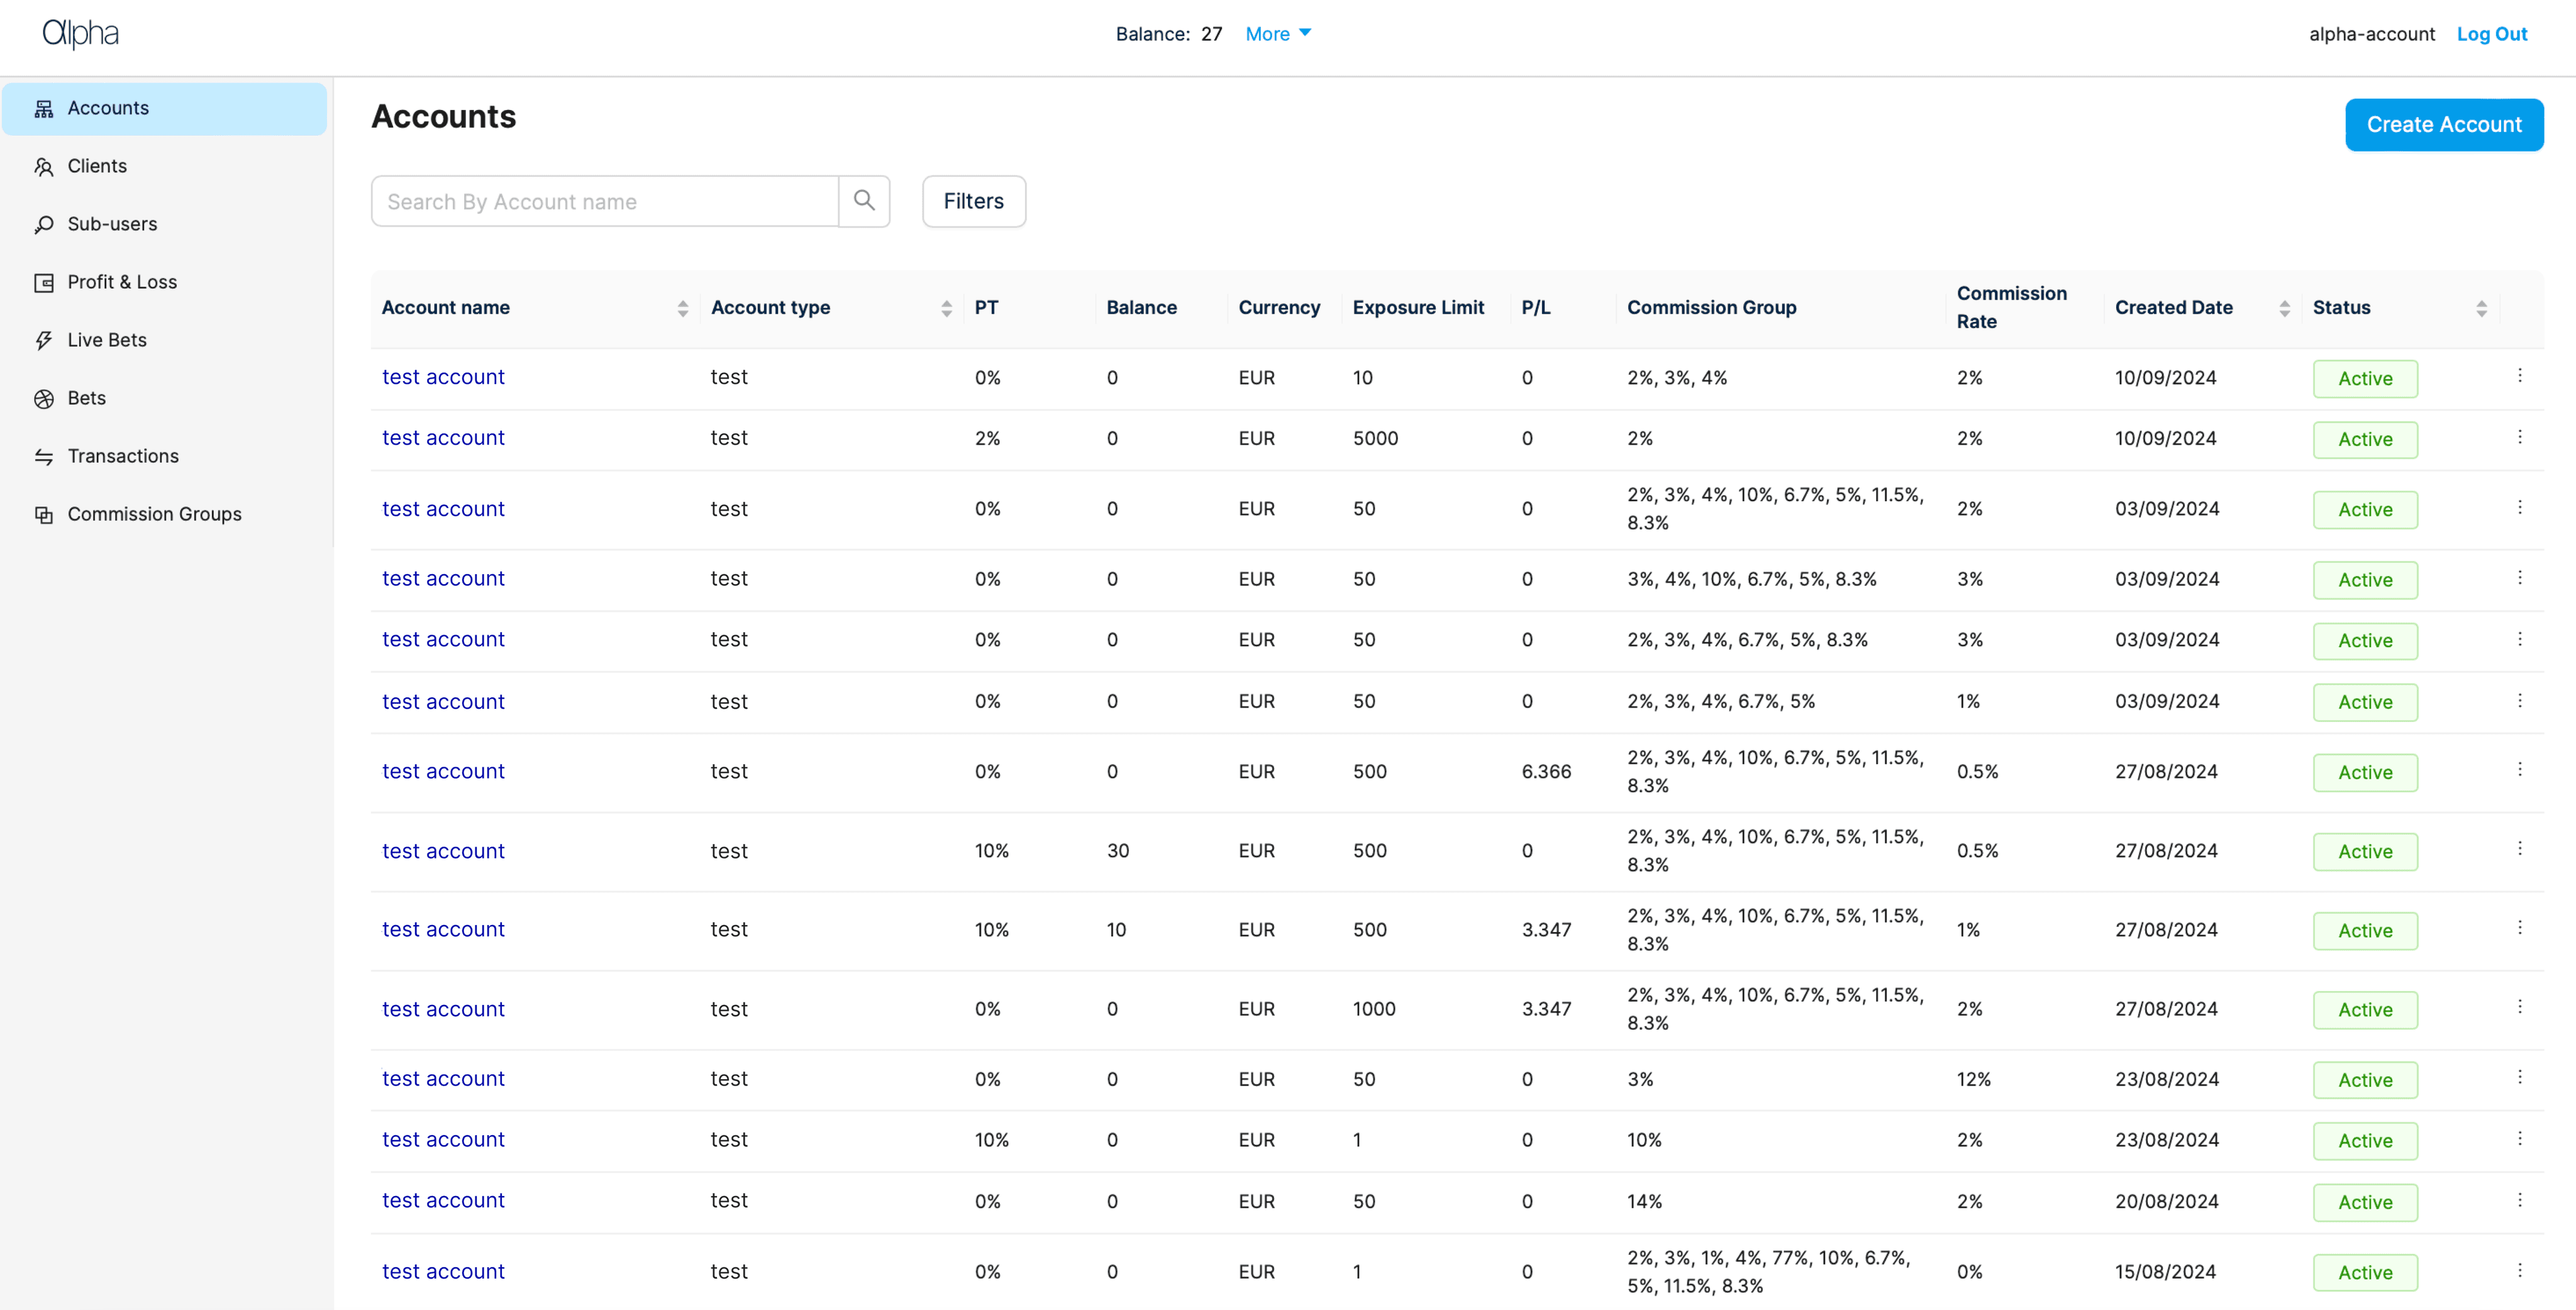Click the Accounts page heading
Viewport: 2576px width, 1310px height.
pos(443,117)
